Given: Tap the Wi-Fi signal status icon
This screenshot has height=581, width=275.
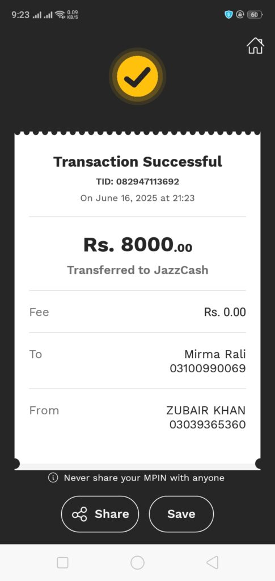Looking at the screenshot, I should point(60,15).
